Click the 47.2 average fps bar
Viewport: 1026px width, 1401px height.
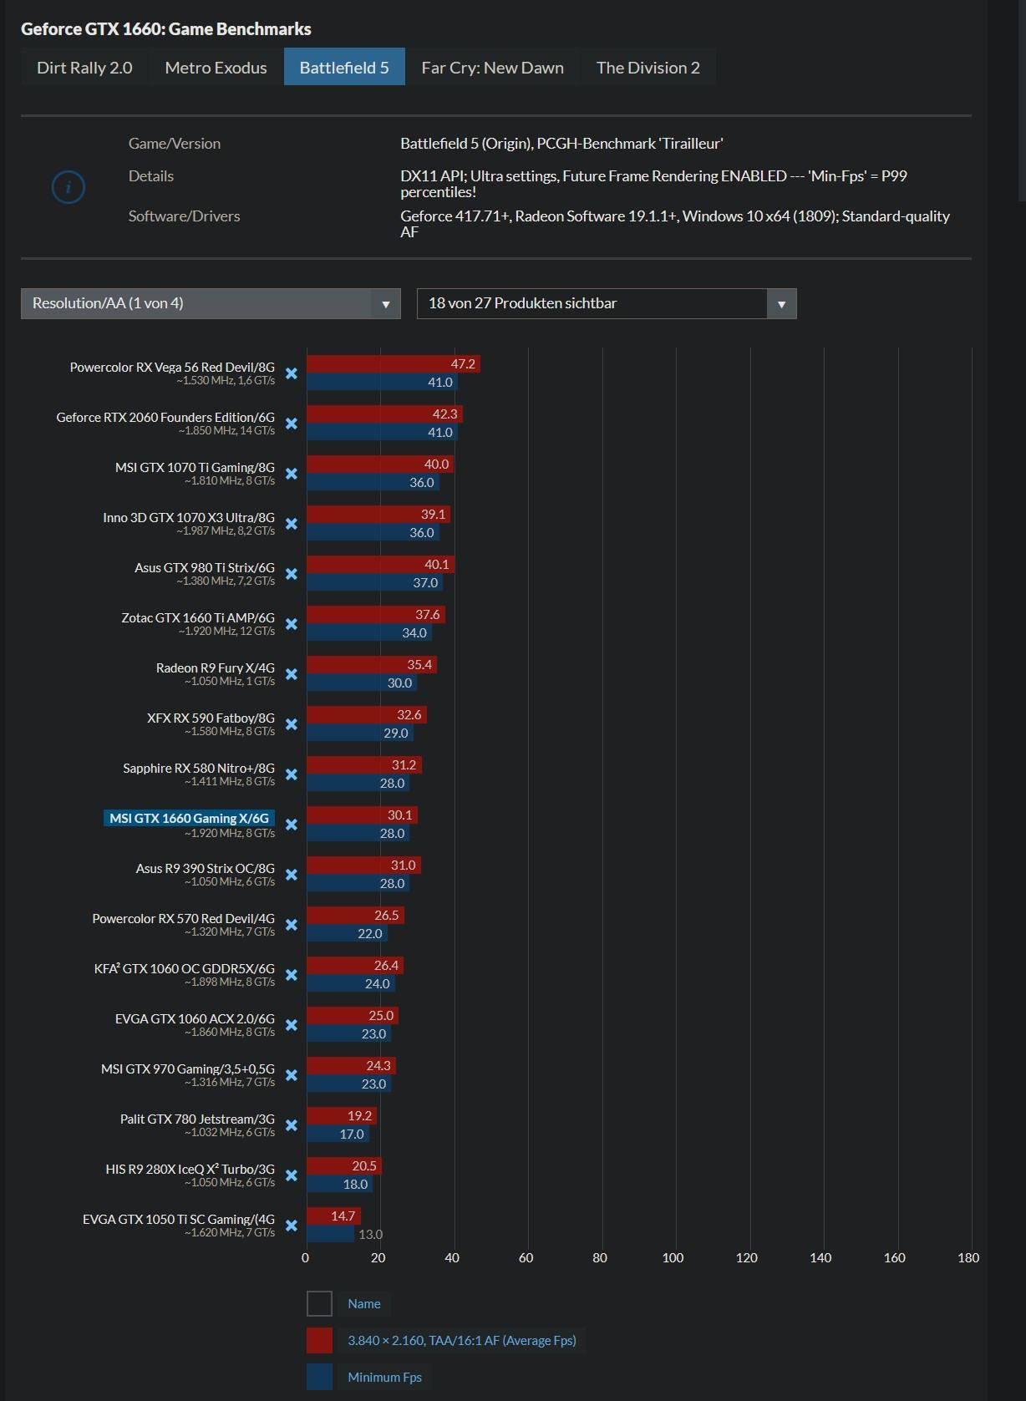click(394, 364)
